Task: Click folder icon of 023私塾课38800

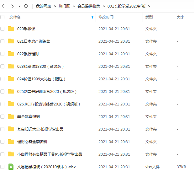Action: point(11,66)
